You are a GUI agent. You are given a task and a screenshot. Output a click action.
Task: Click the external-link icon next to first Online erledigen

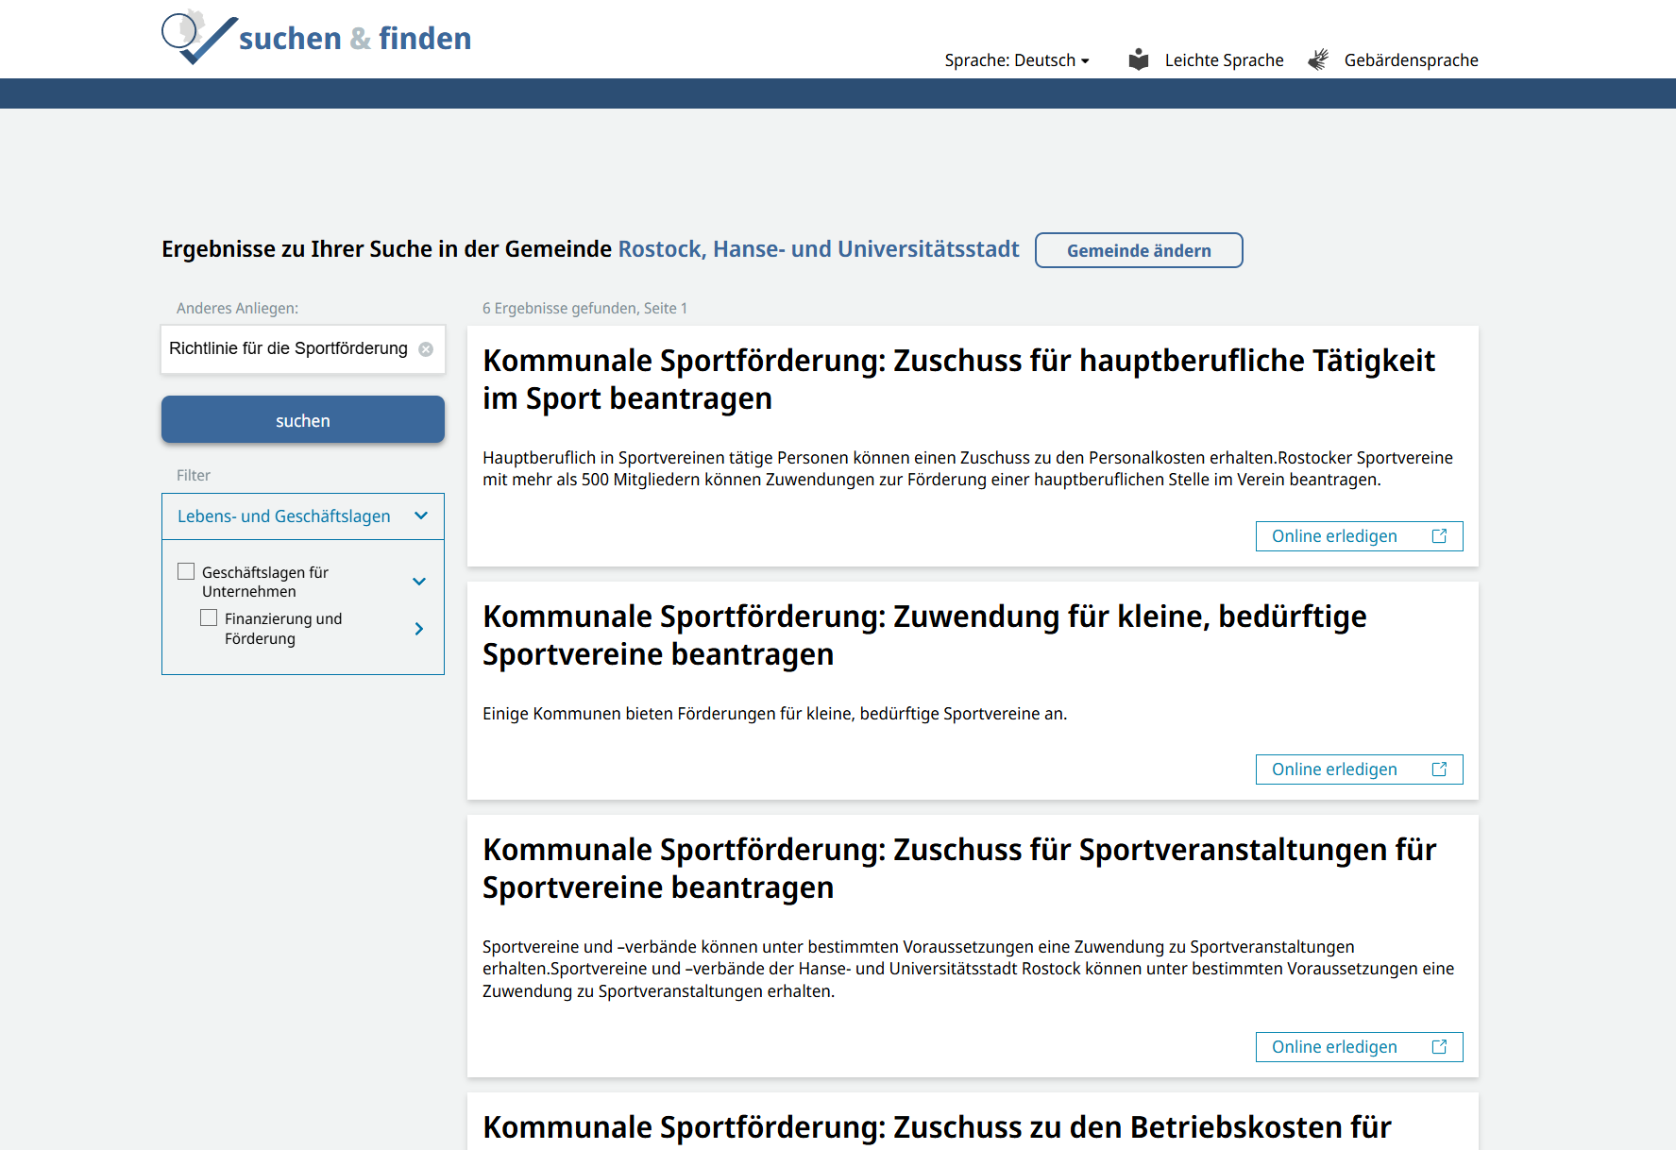(x=1439, y=535)
